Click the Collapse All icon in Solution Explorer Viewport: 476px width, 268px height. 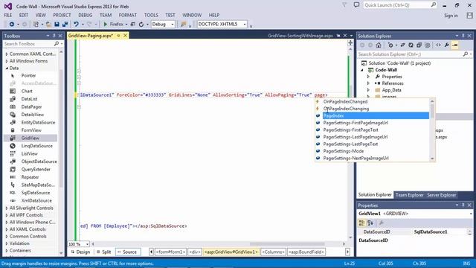419,45
